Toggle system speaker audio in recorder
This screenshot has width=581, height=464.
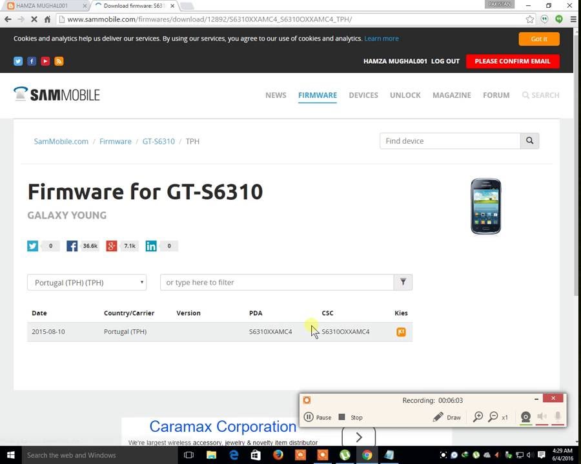tap(542, 418)
